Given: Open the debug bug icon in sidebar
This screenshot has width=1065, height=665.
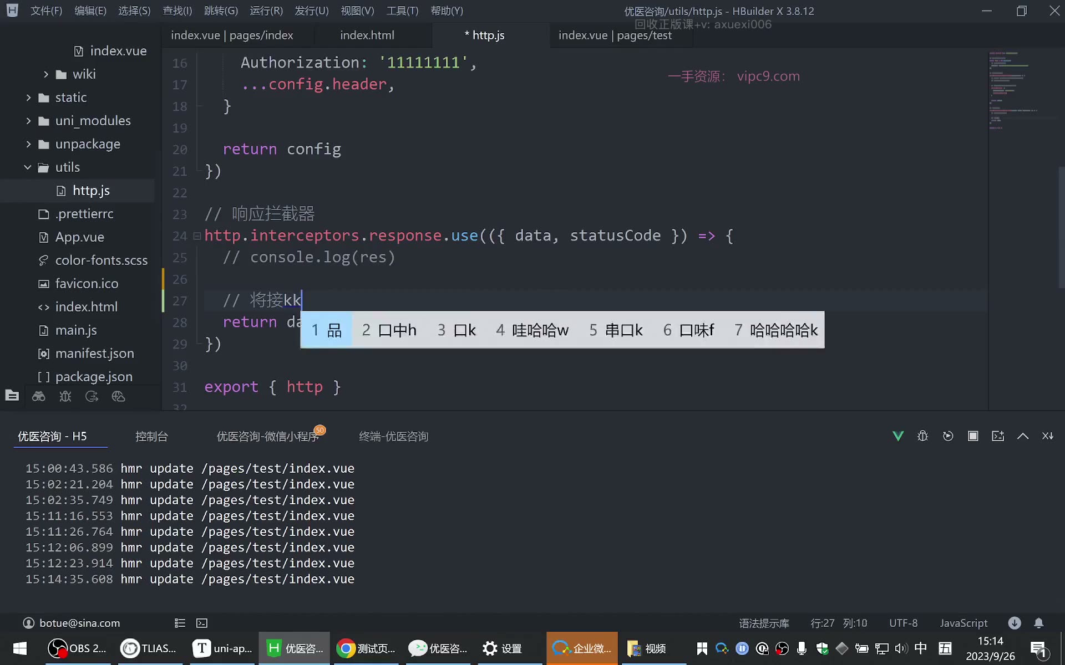Looking at the screenshot, I should tap(65, 396).
